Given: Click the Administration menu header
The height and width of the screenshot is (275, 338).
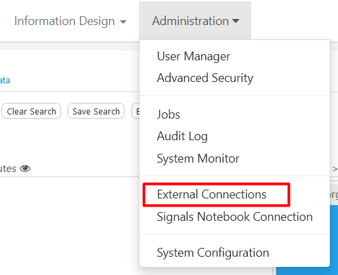Looking at the screenshot, I should pyautogui.click(x=195, y=21).
